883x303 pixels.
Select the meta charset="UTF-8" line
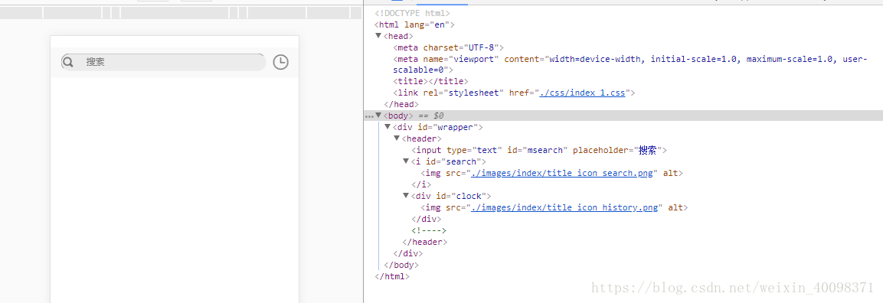(448, 47)
